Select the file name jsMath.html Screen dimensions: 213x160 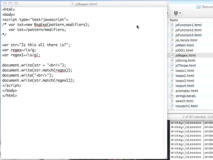pos(185,45)
